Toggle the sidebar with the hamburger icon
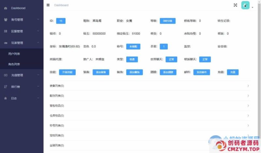261x153 pixels. tap(48, 5)
